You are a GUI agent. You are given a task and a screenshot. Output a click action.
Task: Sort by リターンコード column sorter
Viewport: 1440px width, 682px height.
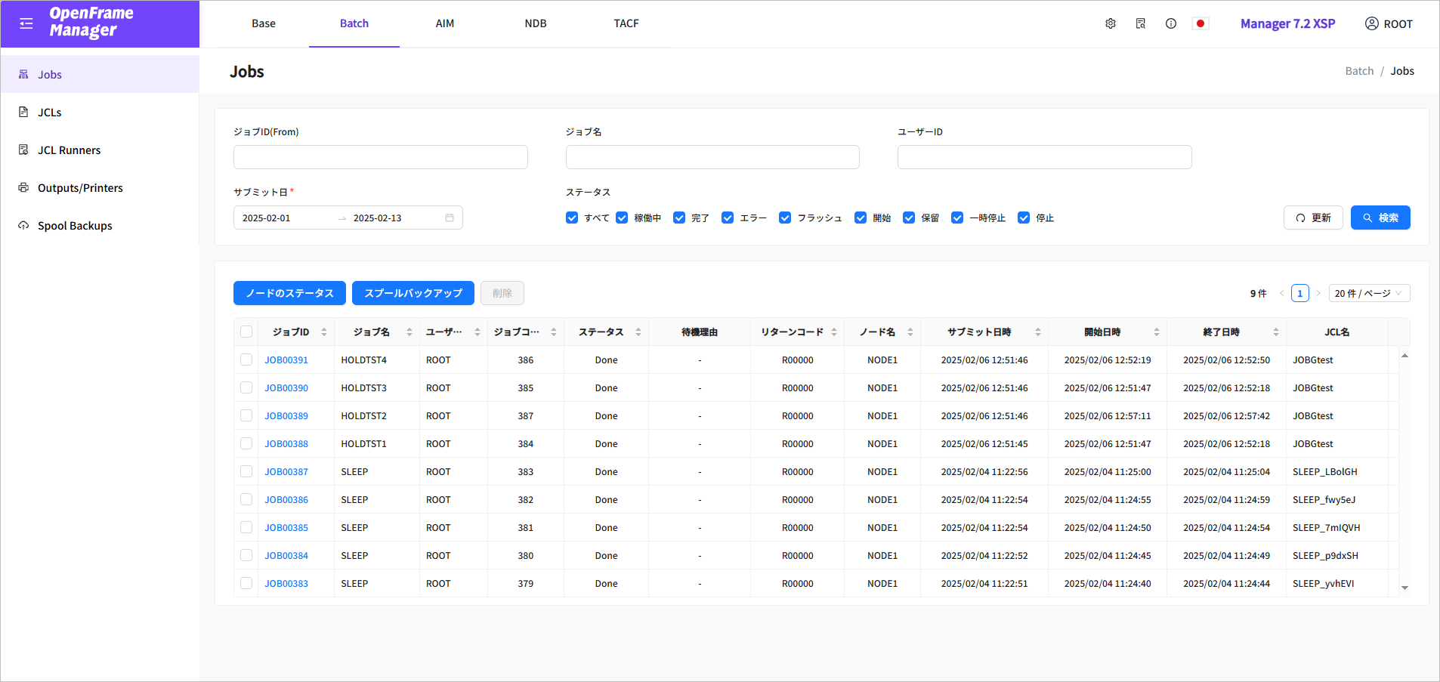click(834, 332)
